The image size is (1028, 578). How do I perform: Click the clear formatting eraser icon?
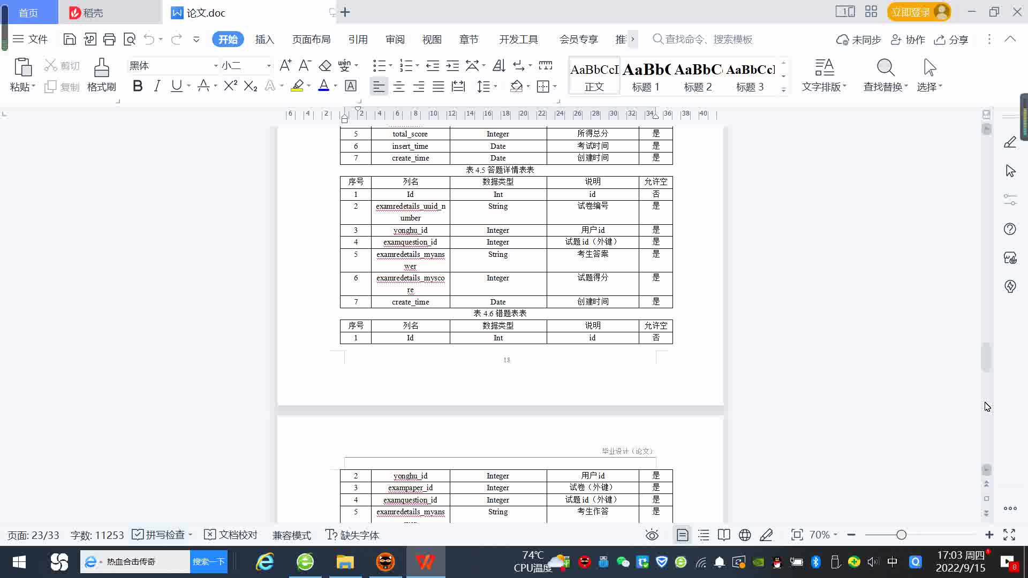pos(325,65)
